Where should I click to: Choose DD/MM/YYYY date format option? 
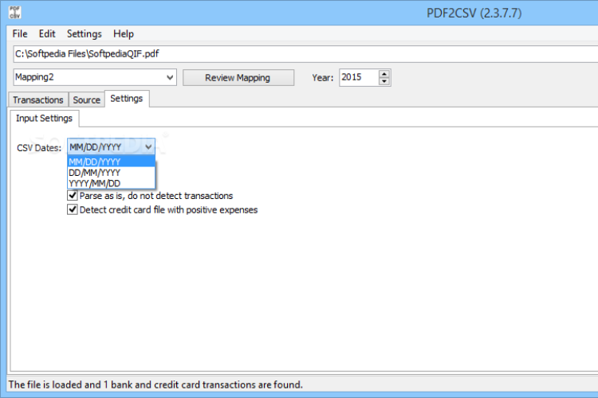pyautogui.click(x=112, y=173)
